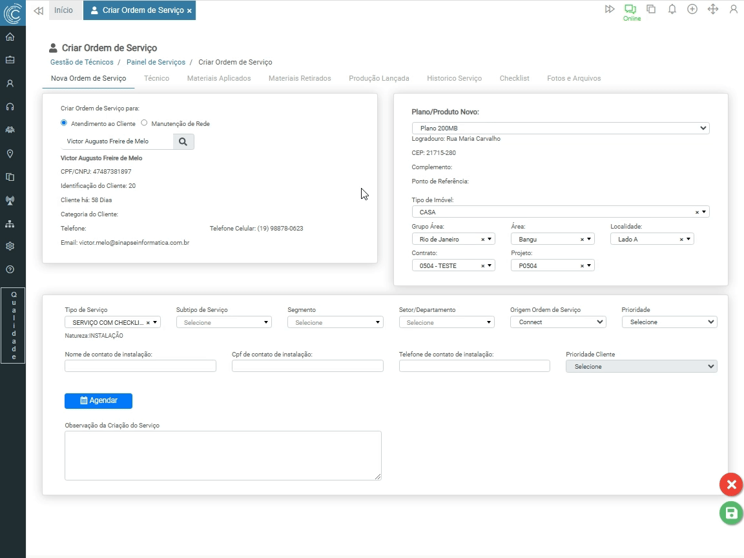Expand the Plano/Produto Novo dropdown

point(560,128)
